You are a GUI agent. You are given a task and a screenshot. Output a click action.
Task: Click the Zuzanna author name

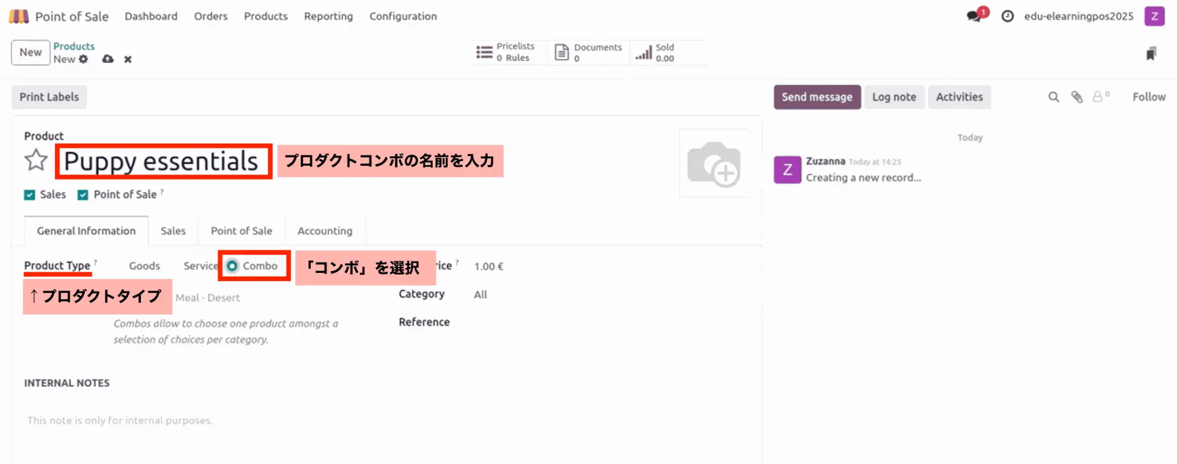[825, 161]
